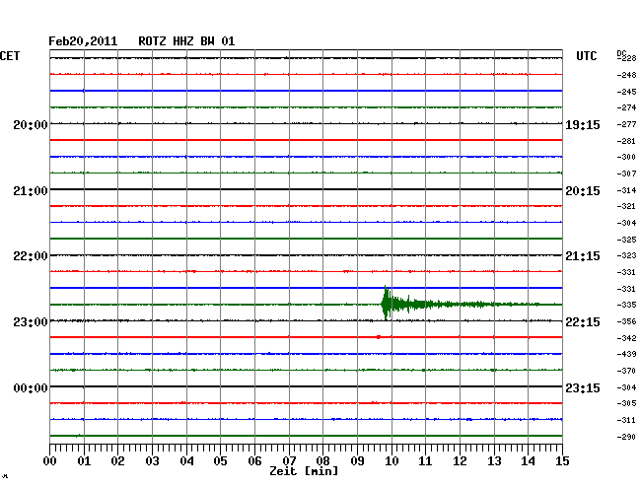Click the DC offset value "-439"
Screen dimensions: 641x487
coord(627,354)
